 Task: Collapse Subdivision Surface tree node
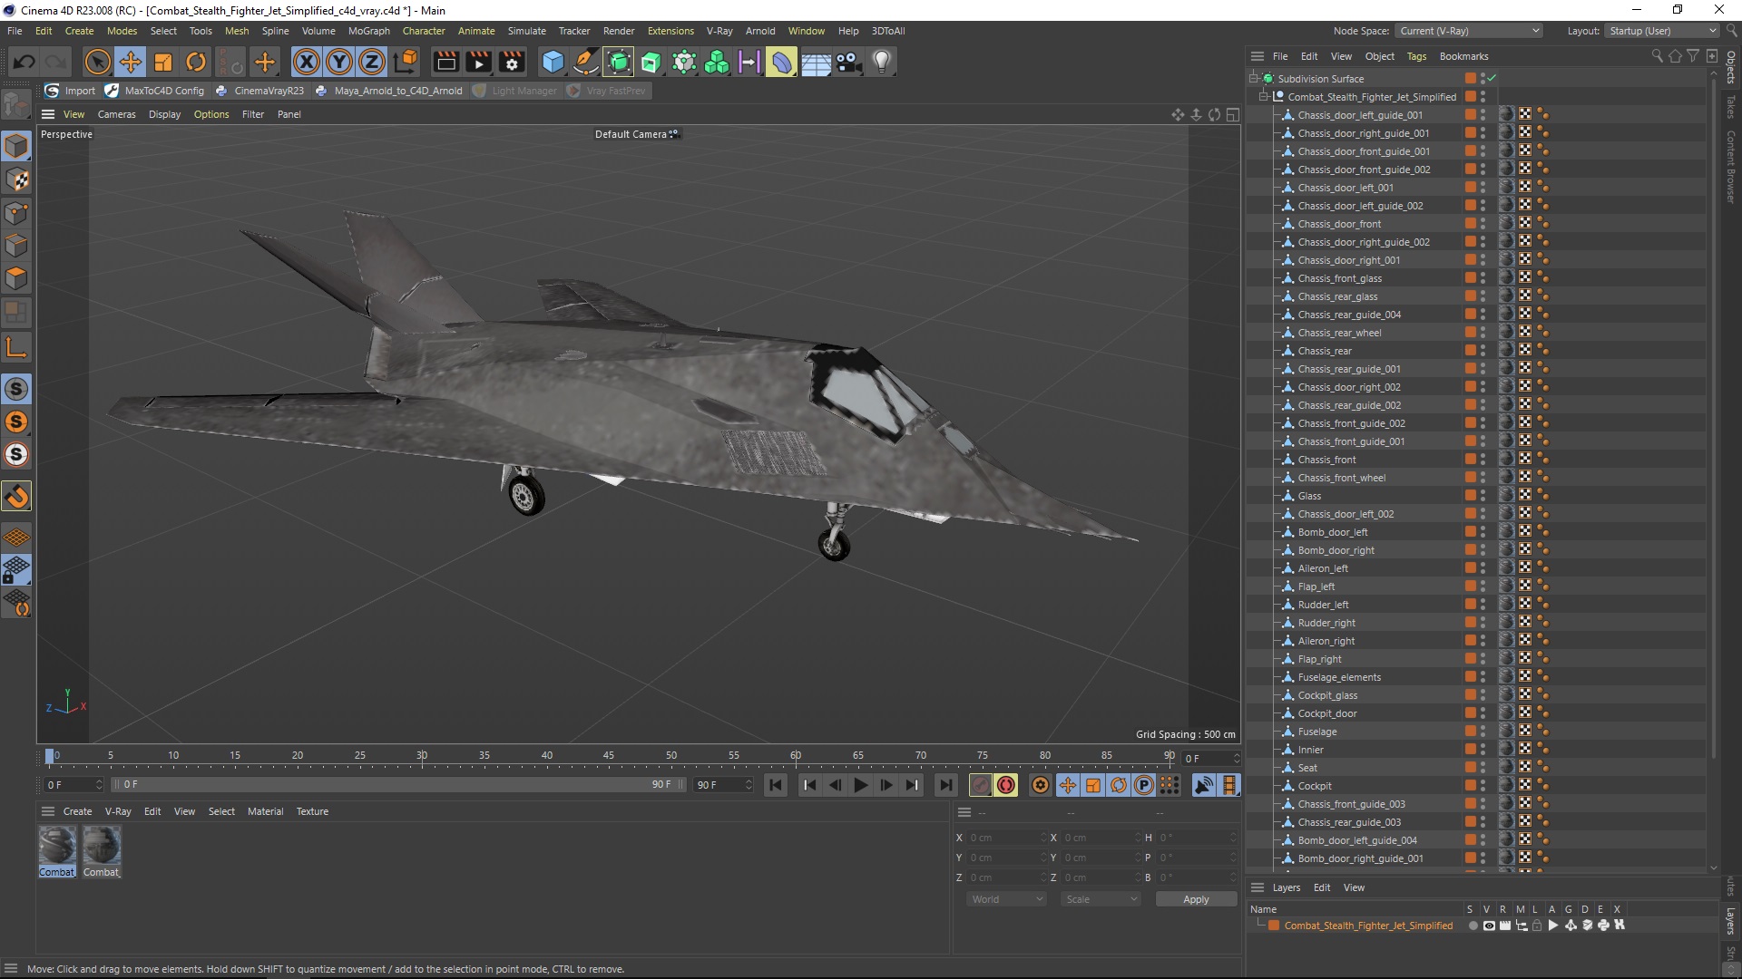point(1253,79)
